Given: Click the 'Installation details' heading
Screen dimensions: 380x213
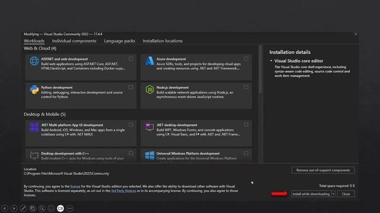Looking at the screenshot, I should [x=290, y=52].
